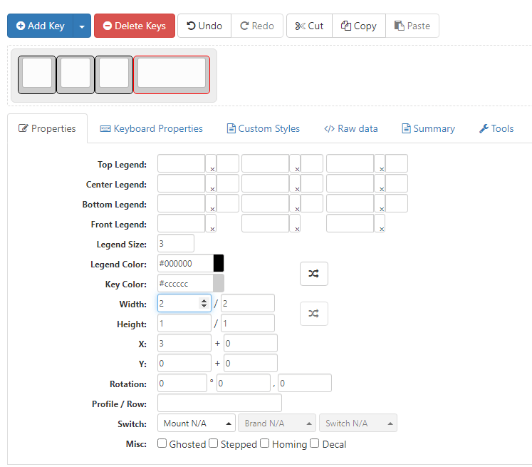Click the Rotation angle field
This screenshot has height=467, width=532.
(x=182, y=383)
